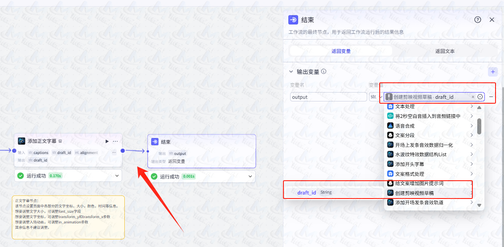Image resolution: width=504 pixels, height=247 pixels.
Task: Run the 添加正文字幕 node
Action: click(x=107, y=141)
